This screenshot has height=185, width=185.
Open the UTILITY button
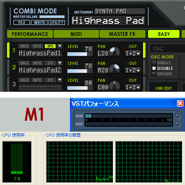[x=56, y=22]
